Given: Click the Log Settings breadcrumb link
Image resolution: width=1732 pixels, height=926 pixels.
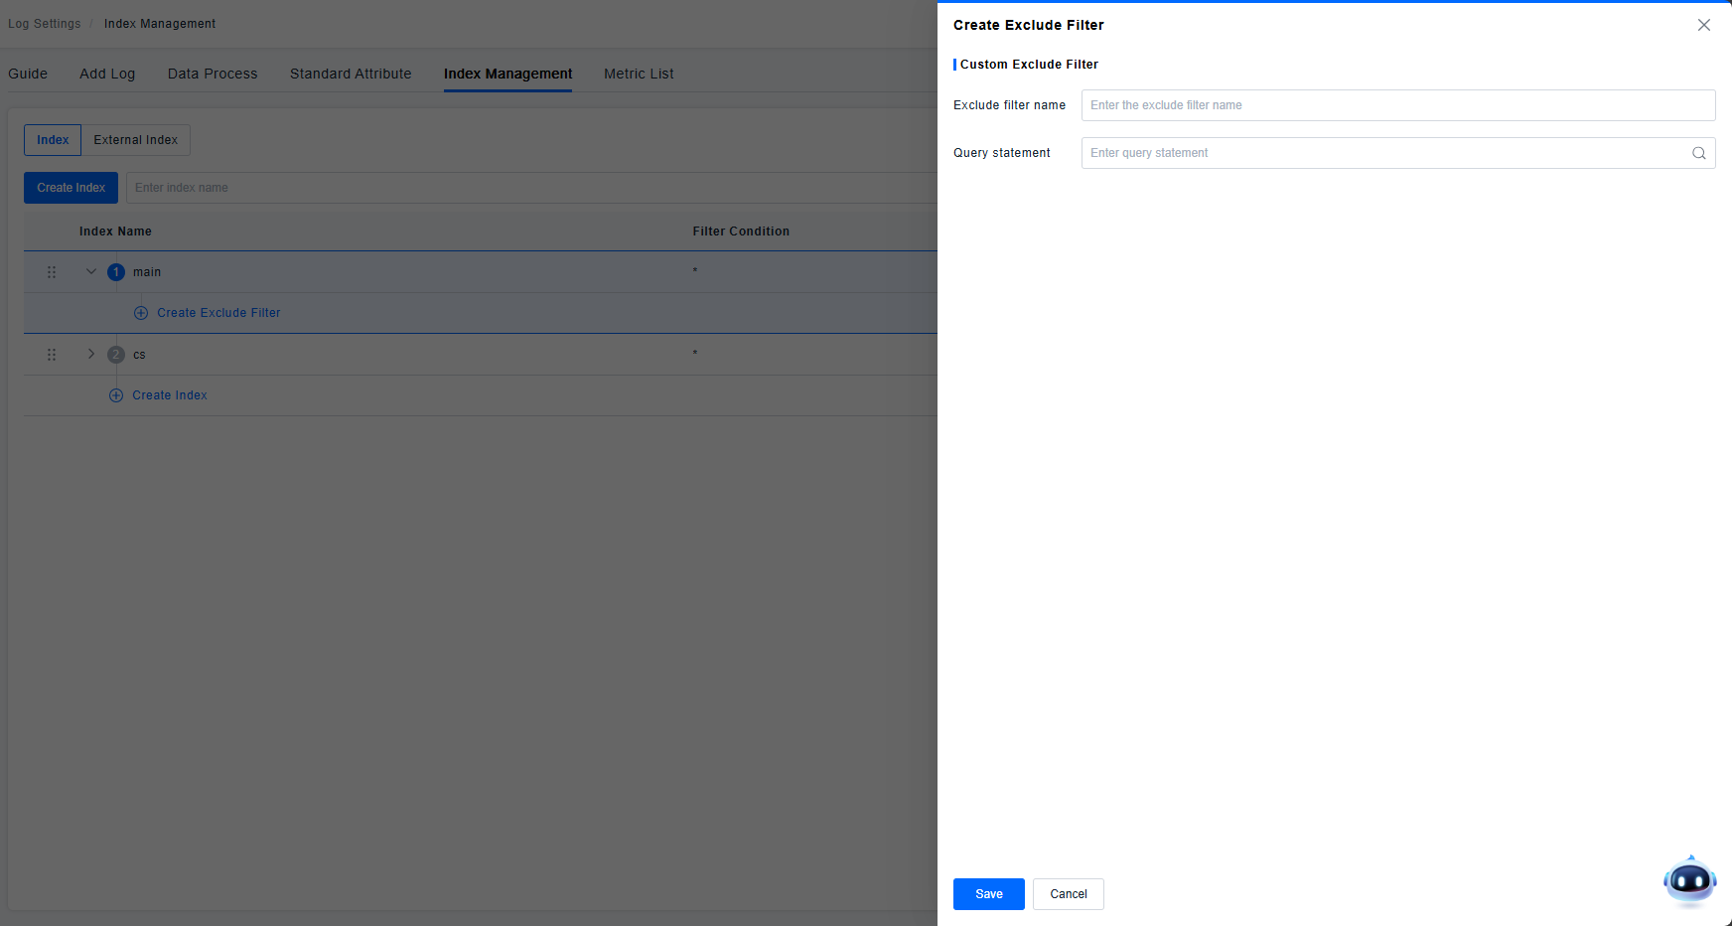Looking at the screenshot, I should tap(45, 24).
